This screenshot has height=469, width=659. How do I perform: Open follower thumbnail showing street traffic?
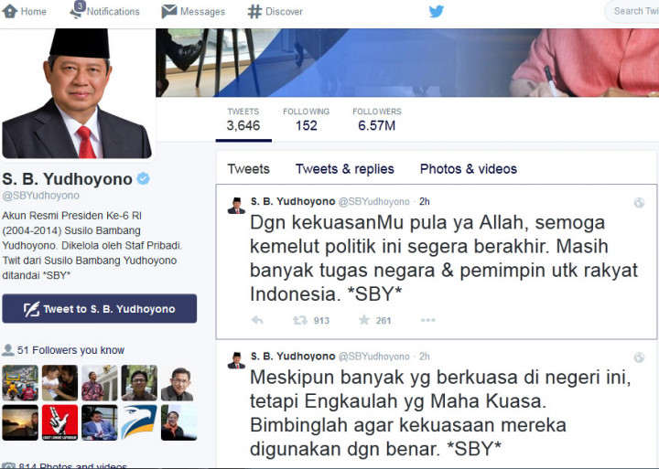coord(20,382)
